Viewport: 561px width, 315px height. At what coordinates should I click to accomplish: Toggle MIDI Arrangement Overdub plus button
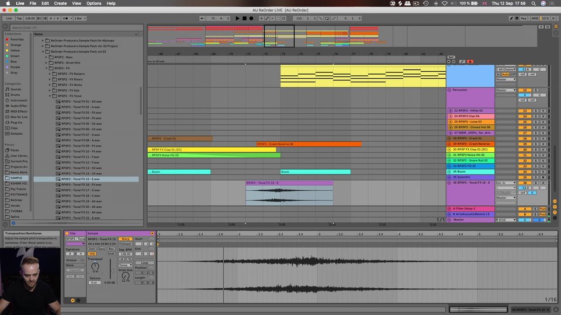pyautogui.click(x=261, y=18)
